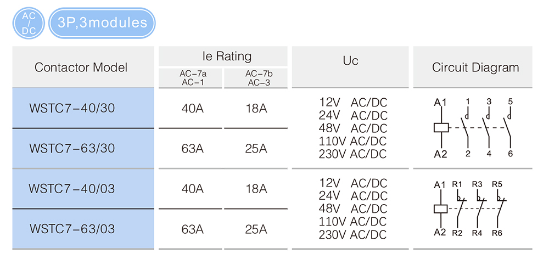Image resolution: width=549 pixels, height=259 pixels.
Task: Click the Ie Rating column header
Action: (223, 56)
